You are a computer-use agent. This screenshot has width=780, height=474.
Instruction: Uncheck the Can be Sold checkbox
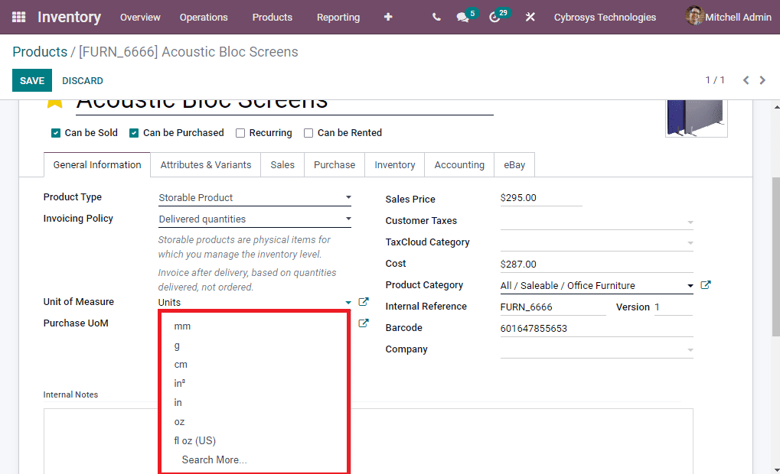pos(55,132)
